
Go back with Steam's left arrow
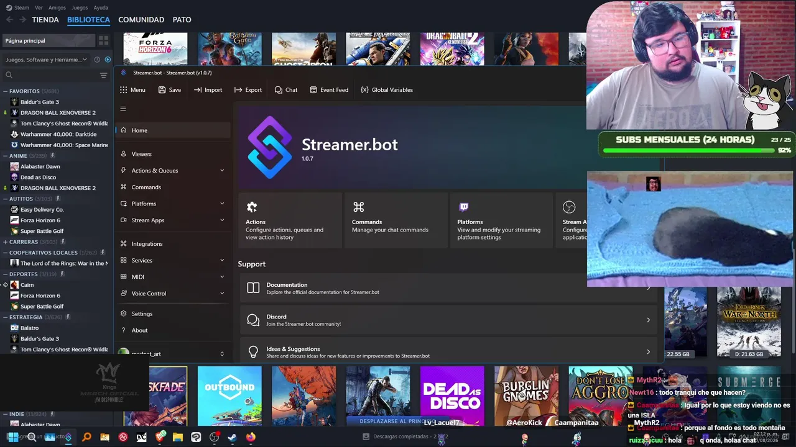coord(9,20)
